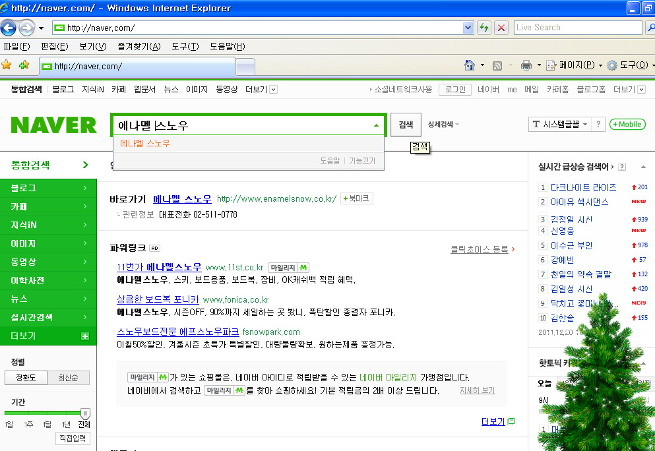Open the 도구(T) menu

tap(185, 46)
